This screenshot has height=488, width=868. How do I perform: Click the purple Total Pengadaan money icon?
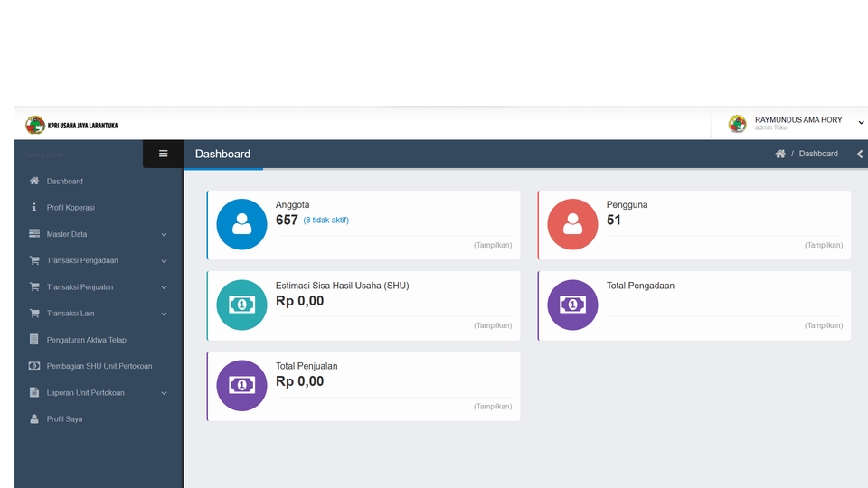pyautogui.click(x=572, y=305)
